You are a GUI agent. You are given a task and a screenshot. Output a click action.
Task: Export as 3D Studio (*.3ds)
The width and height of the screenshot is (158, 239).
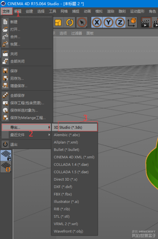75,127
